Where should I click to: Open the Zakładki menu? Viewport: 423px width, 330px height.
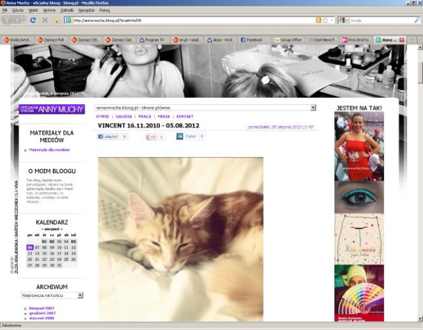tap(67, 10)
